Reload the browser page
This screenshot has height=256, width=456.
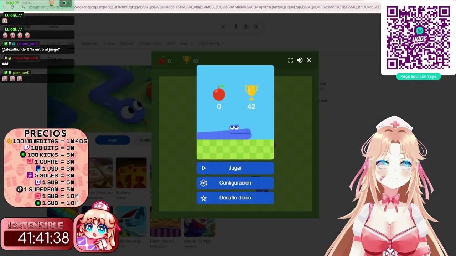tap(12, 7)
